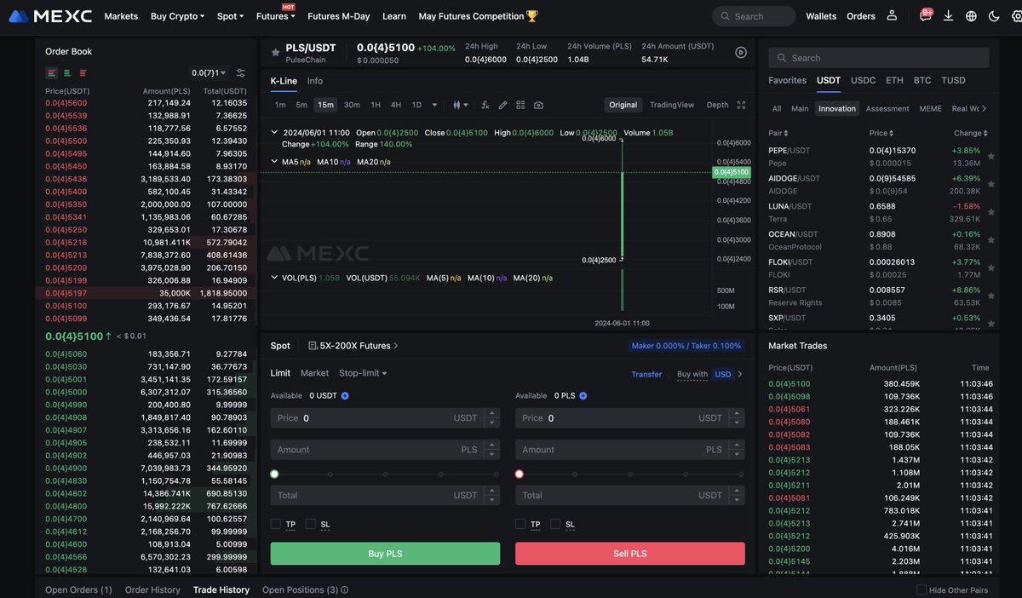Click the pair Search field in markets panel

coord(879,58)
